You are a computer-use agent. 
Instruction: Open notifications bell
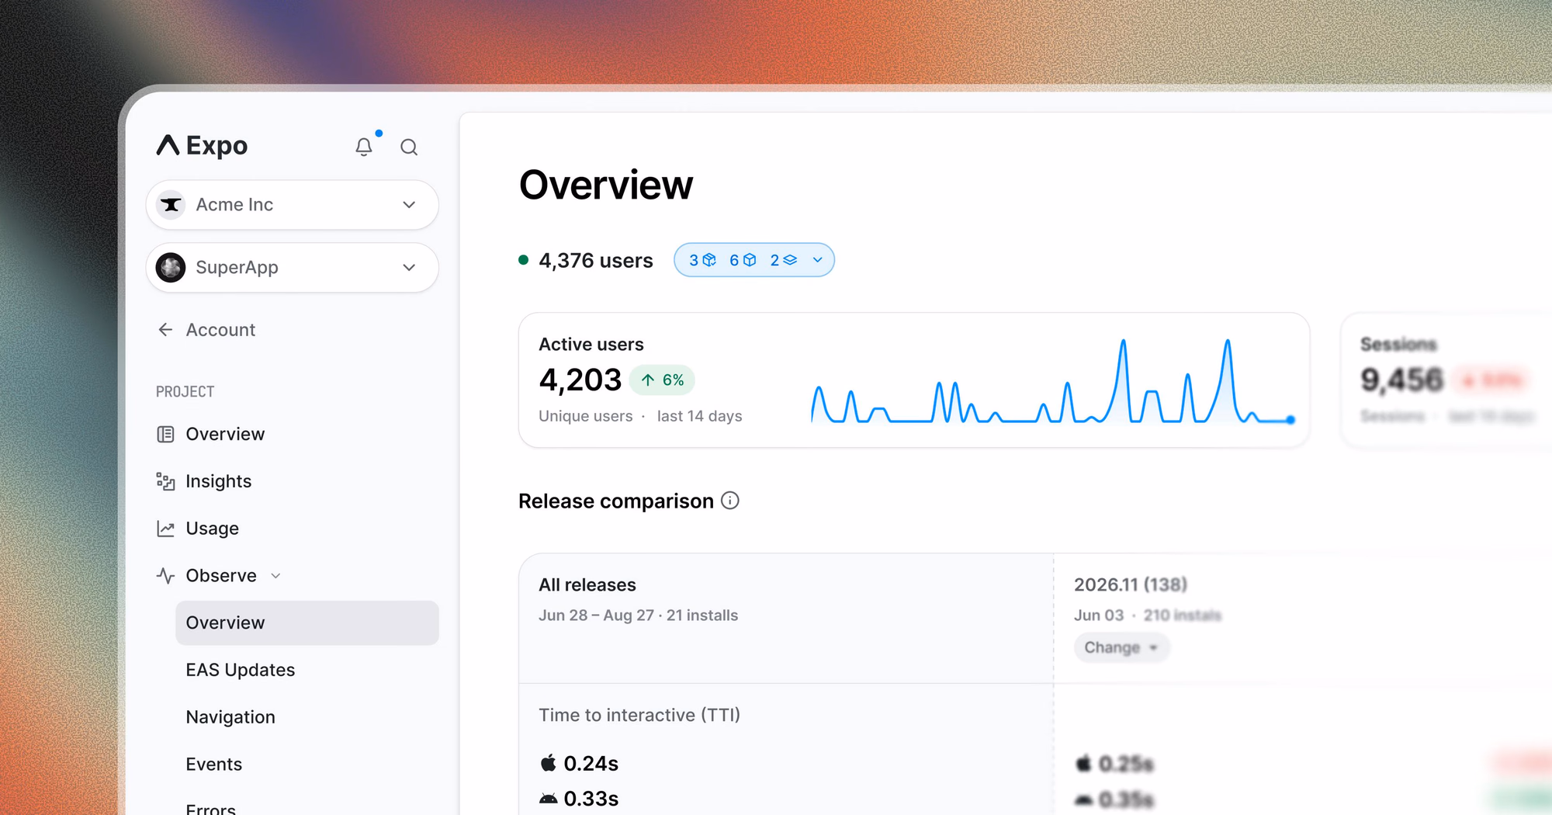[x=364, y=147]
